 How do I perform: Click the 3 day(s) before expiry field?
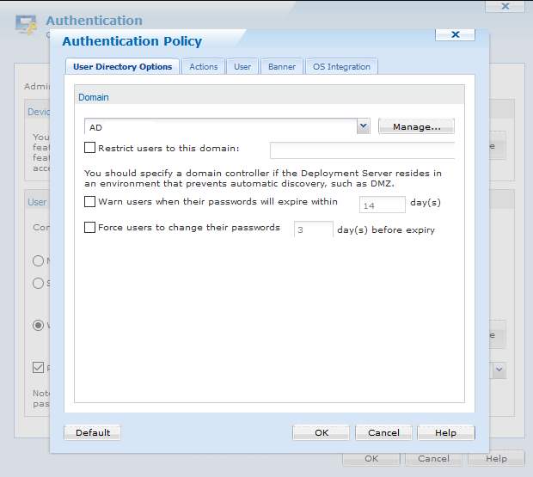tap(313, 230)
